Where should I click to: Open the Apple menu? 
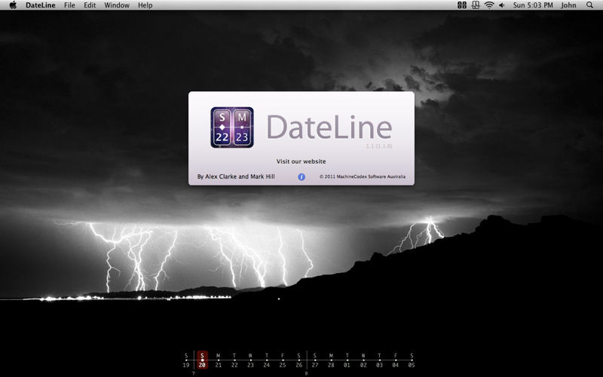pos(13,5)
